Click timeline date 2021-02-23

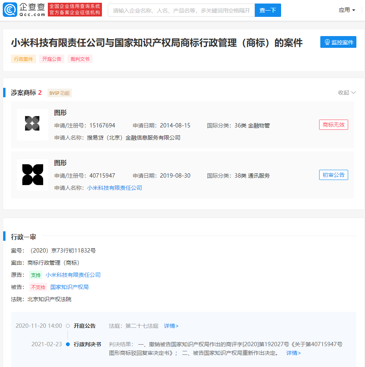47,344
